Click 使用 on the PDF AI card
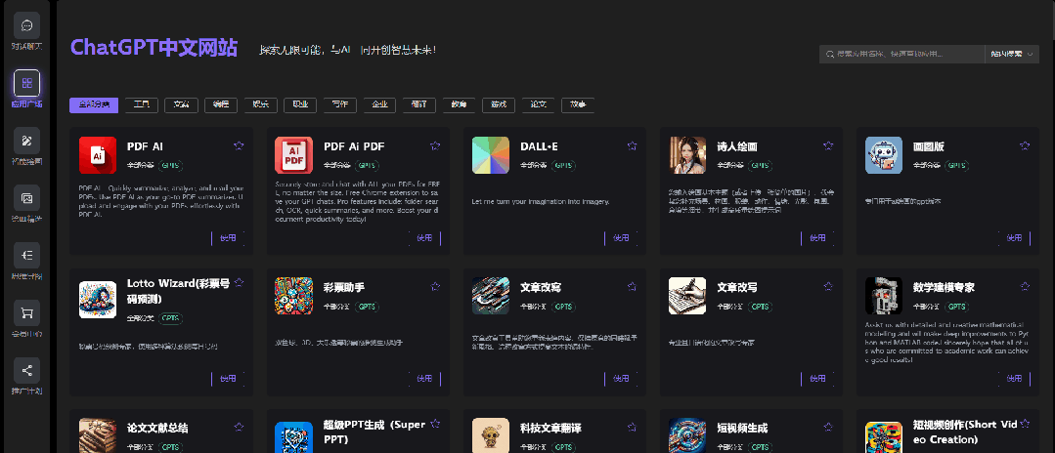 (x=228, y=238)
